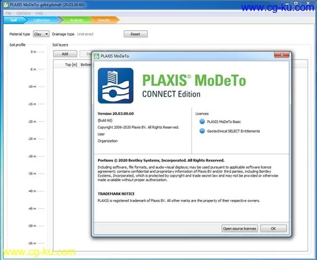Click the Undrained drainage type value
317x260 pixels.
[85, 34]
